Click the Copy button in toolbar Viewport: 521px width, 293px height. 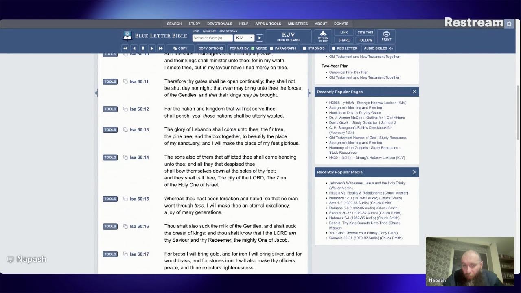click(x=180, y=48)
